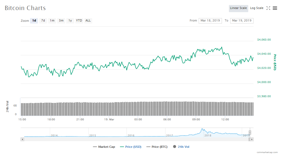Select the 7d zoom range

pos(43,21)
